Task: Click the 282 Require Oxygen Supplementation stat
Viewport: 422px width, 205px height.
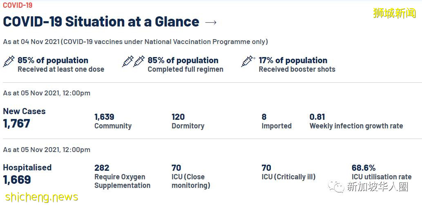Action: point(102,168)
